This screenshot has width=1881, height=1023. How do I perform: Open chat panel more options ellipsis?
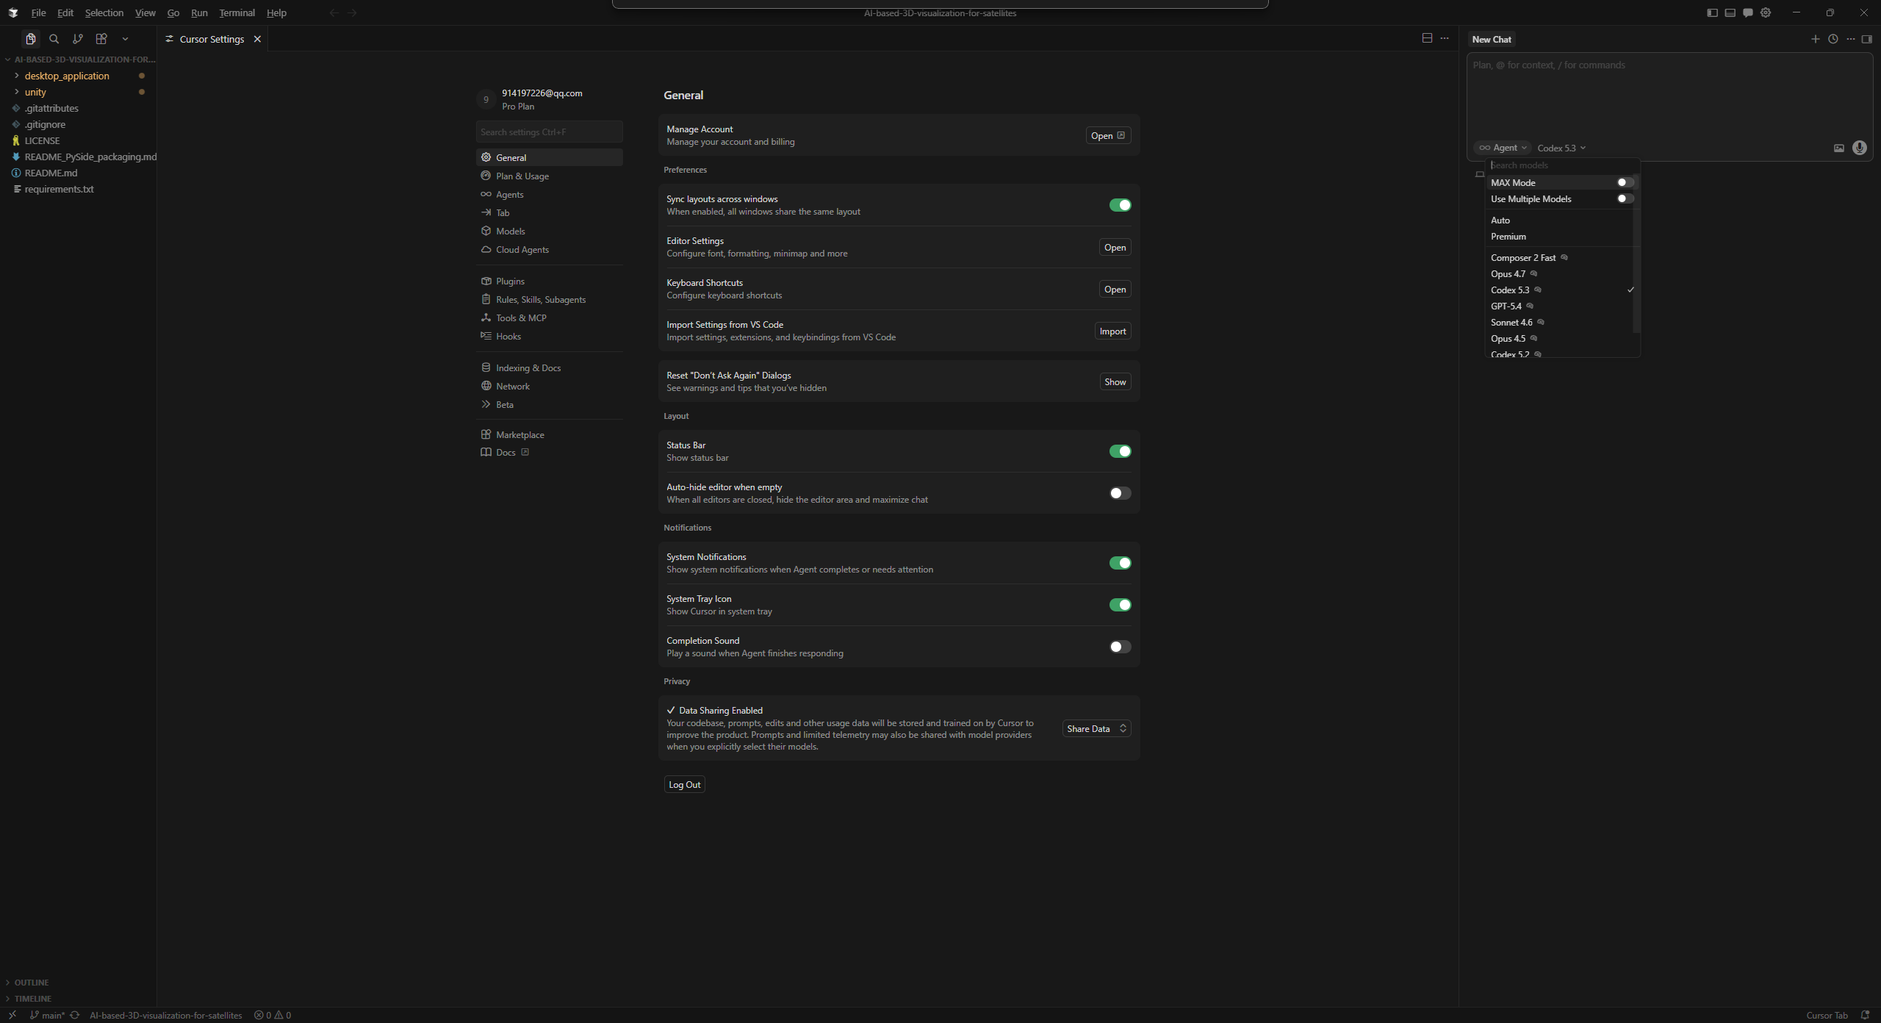[x=1851, y=39]
